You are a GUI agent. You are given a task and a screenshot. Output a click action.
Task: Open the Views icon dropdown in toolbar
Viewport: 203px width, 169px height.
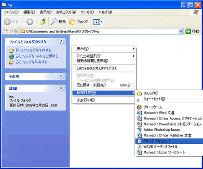(97, 22)
